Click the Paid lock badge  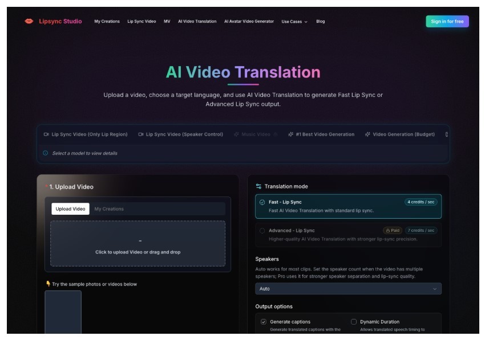click(x=393, y=231)
